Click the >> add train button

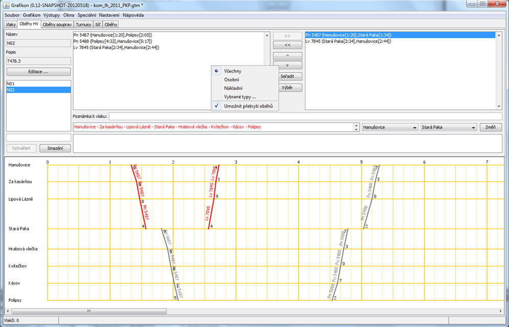(x=287, y=36)
